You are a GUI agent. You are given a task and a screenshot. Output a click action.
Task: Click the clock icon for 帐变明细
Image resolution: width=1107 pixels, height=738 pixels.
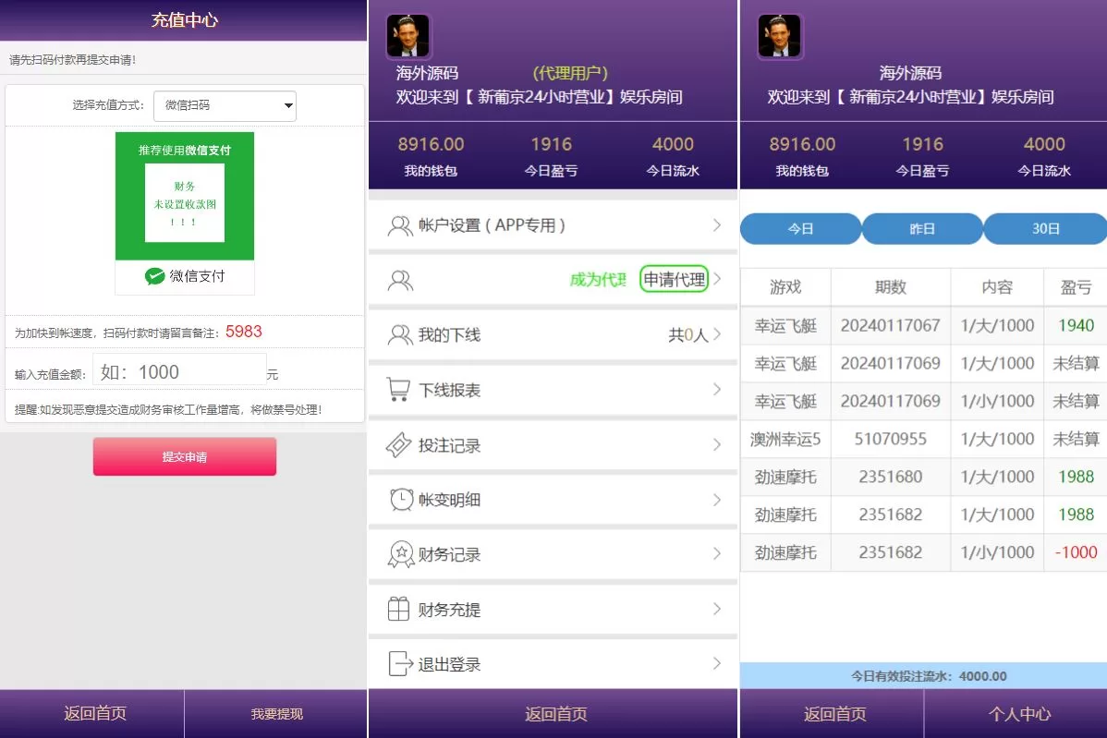(x=401, y=500)
